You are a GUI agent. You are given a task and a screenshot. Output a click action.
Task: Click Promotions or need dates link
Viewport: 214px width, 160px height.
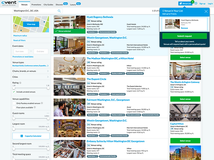(x=23, y=57)
